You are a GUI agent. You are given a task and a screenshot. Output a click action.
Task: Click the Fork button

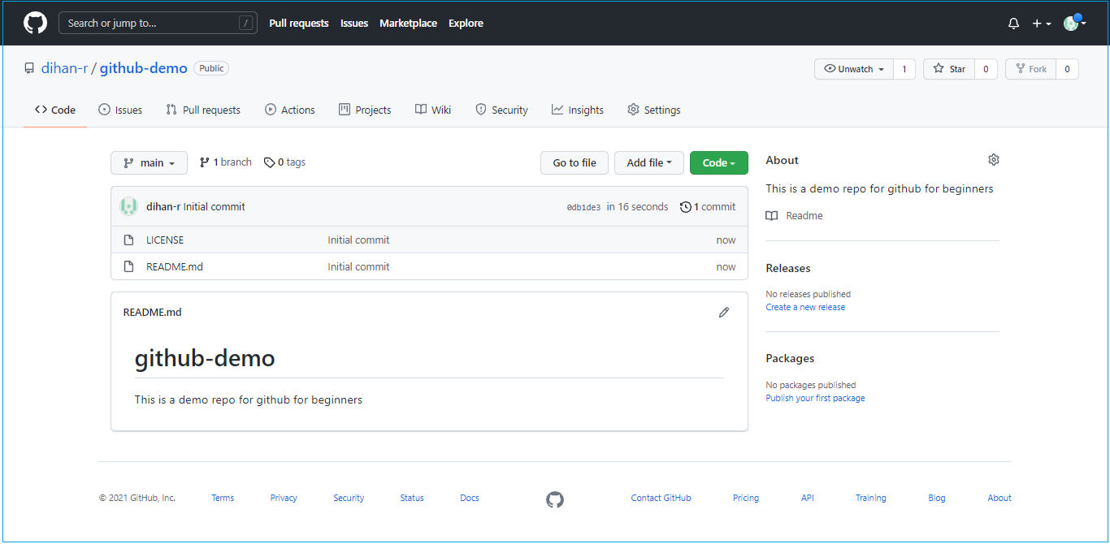(1030, 69)
